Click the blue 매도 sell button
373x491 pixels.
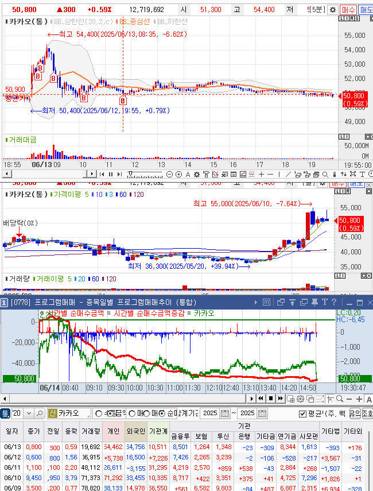[366, 10]
